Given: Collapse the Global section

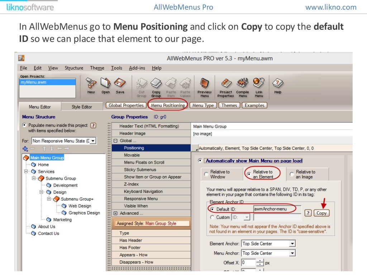Looking at the screenshot, I should coord(115,141).
